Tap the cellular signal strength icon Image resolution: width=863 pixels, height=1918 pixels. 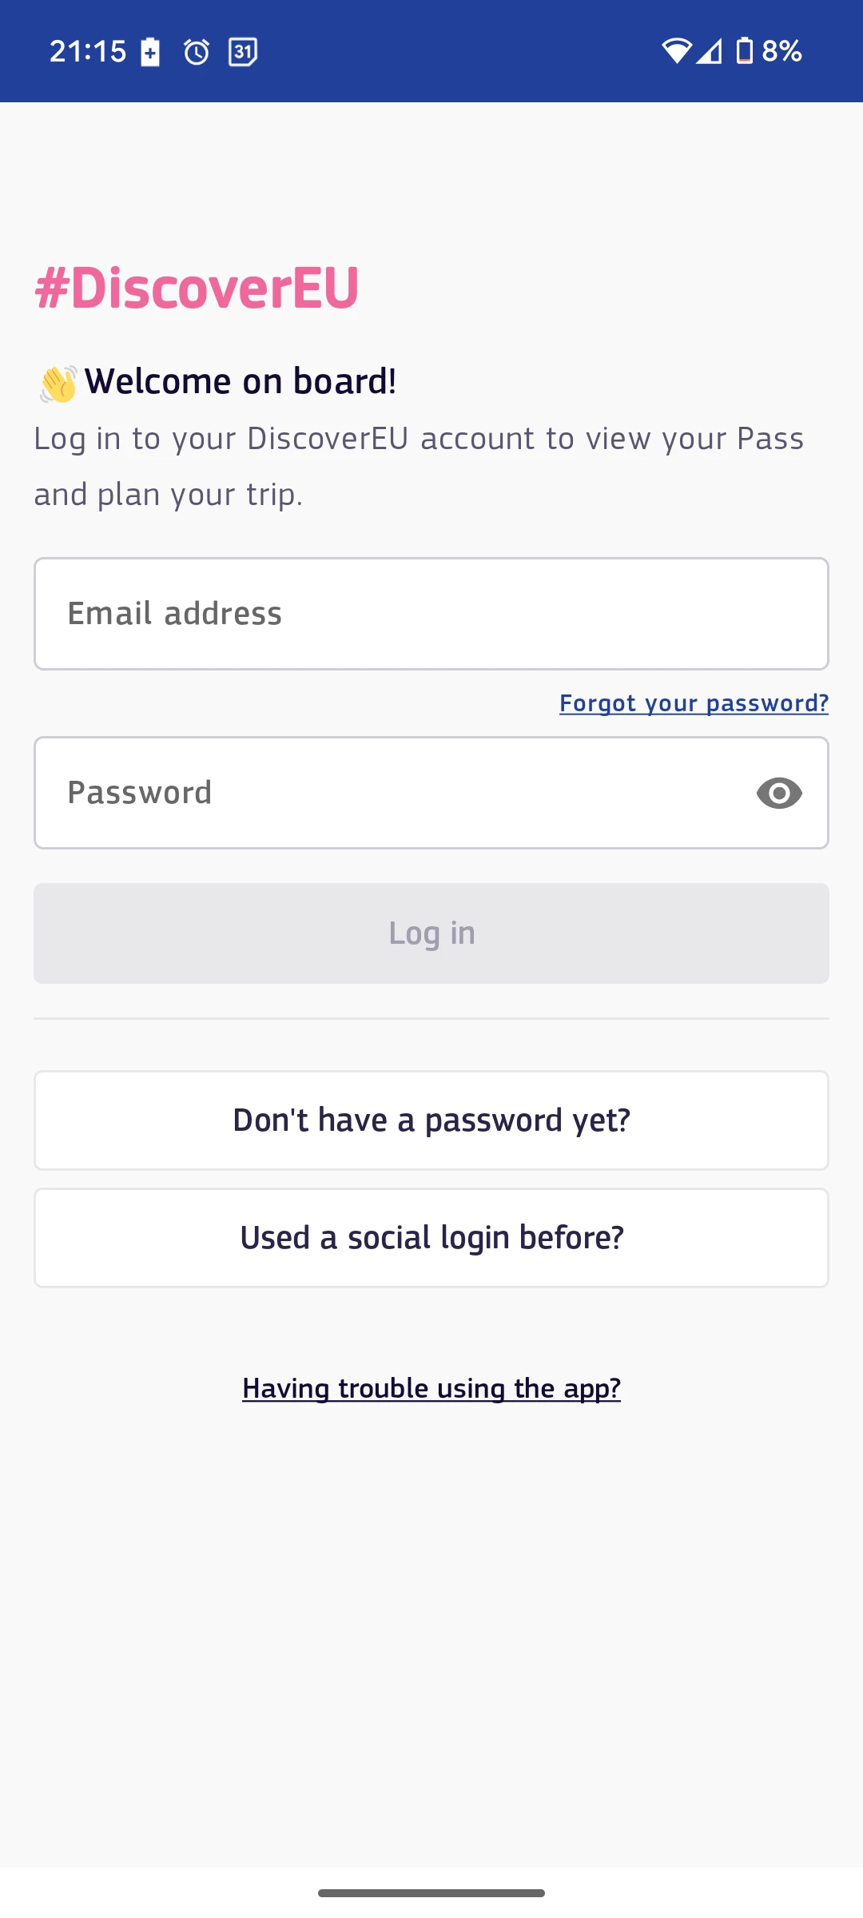[710, 51]
